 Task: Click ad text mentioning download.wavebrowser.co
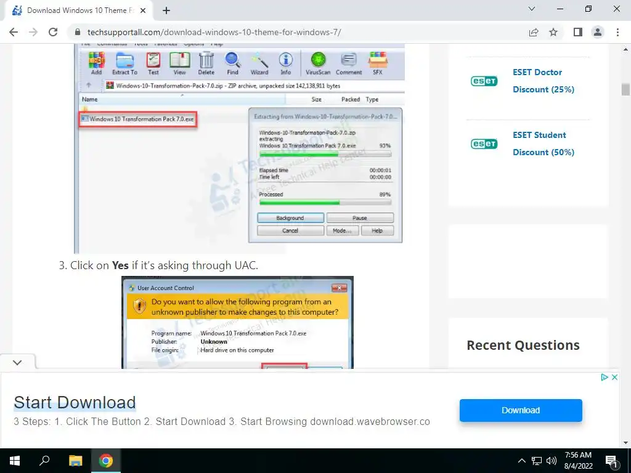tap(222, 421)
